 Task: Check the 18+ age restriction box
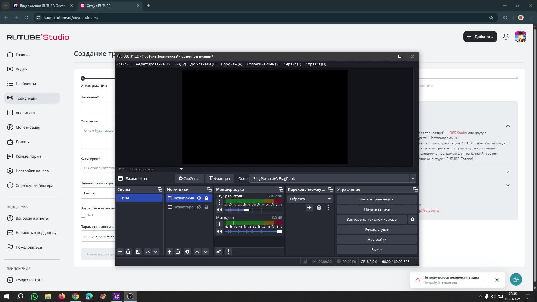click(x=83, y=215)
